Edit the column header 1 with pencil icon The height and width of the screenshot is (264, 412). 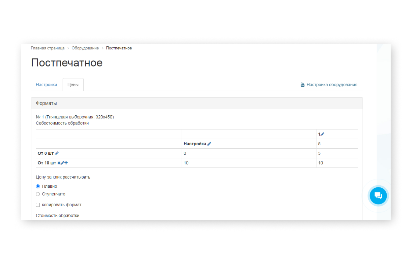(x=322, y=134)
